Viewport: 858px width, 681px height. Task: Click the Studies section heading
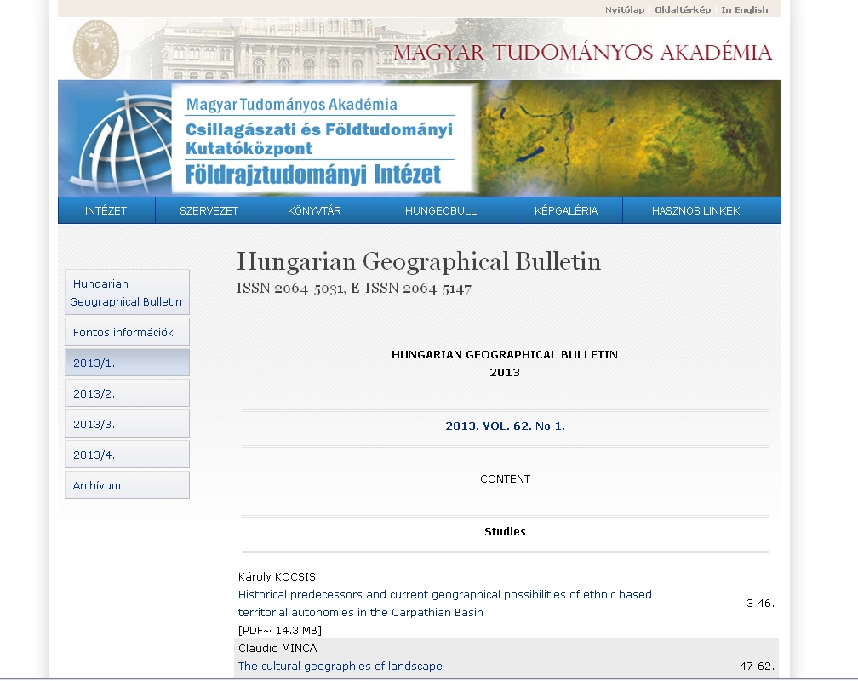(x=505, y=531)
